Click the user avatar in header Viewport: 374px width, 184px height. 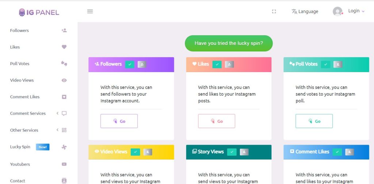tap(337, 11)
